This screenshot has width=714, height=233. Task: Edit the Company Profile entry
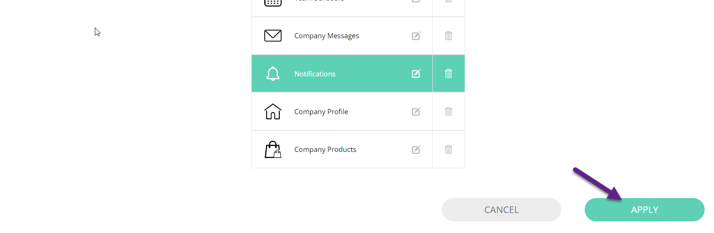pos(416,111)
